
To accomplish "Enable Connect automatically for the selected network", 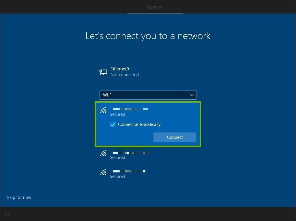I will point(113,124).
